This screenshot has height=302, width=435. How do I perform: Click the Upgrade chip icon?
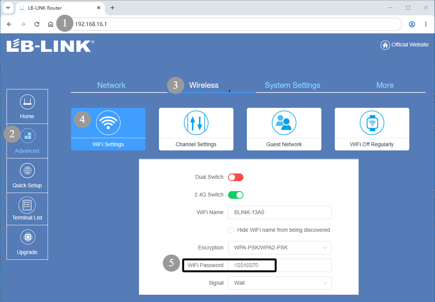click(x=28, y=237)
